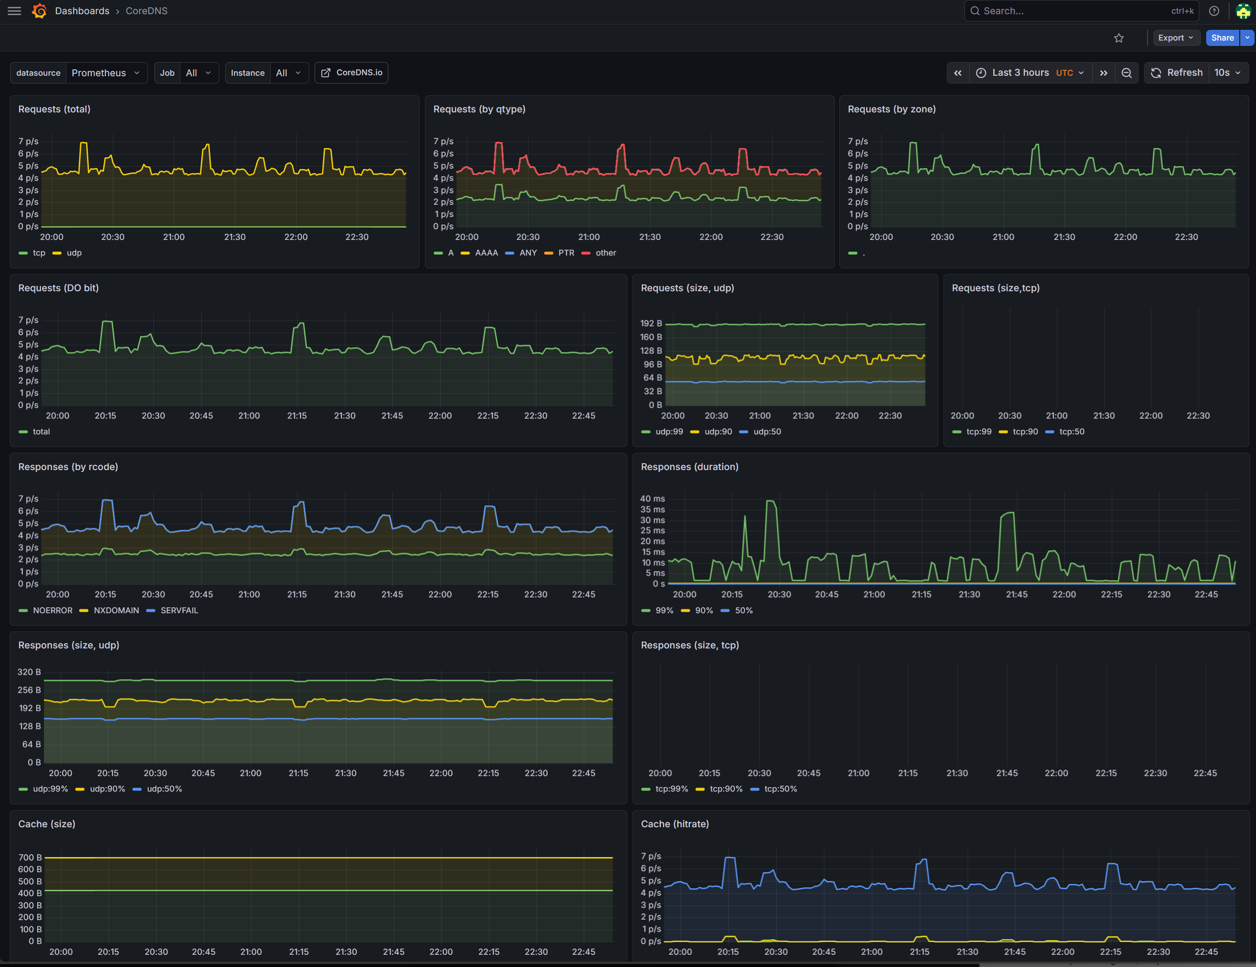Open the Cache (hitrate) panel title

pyautogui.click(x=675, y=824)
